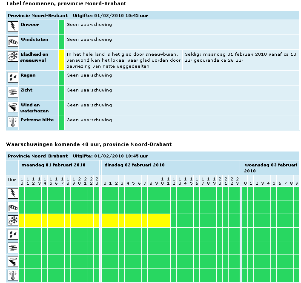Click the 'Gladheid en sneeuwval' label
Screen dimensions: 301x283
pyautogui.click(x=34, y=57)
